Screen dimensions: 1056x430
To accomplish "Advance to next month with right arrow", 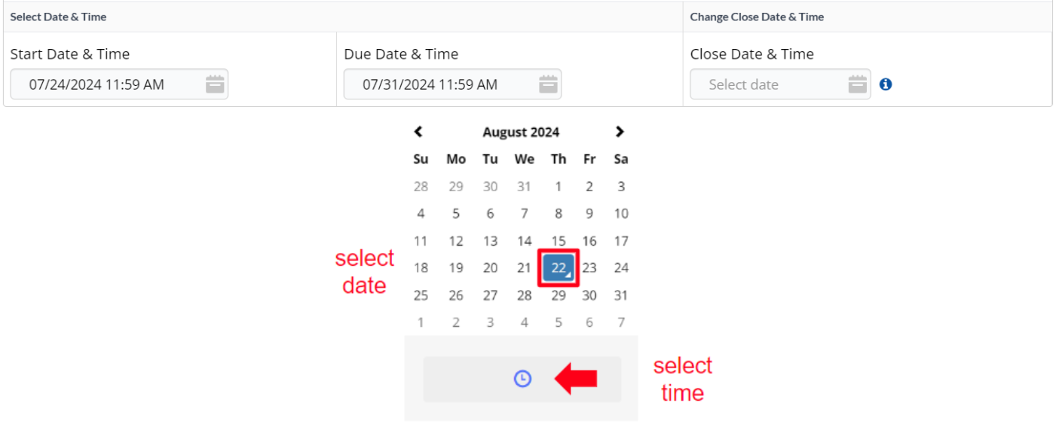I will click(x=620, y=132).
